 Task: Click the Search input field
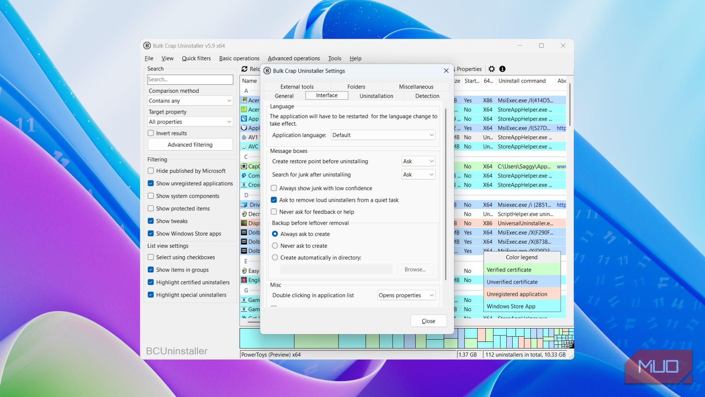190,79
